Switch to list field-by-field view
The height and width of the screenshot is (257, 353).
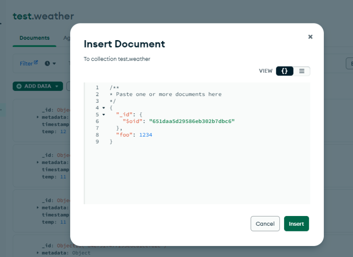tap(302, 71)
